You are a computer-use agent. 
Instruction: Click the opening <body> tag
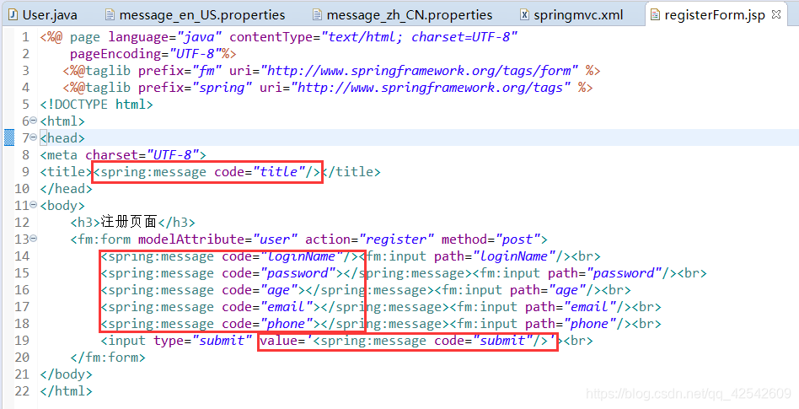62,205
